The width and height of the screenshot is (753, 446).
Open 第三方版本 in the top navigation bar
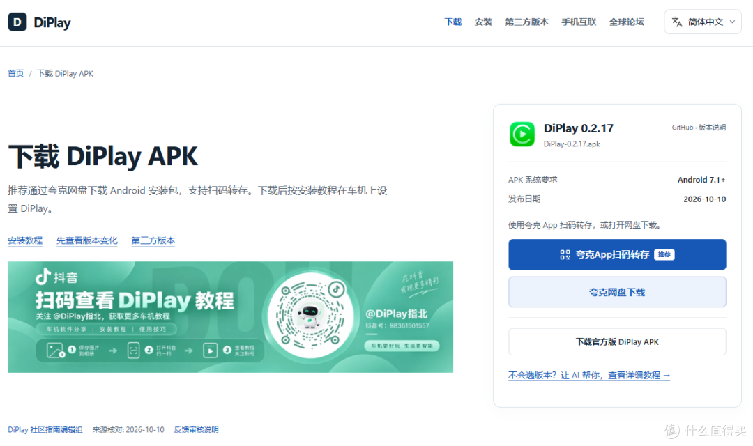(526, 22)
